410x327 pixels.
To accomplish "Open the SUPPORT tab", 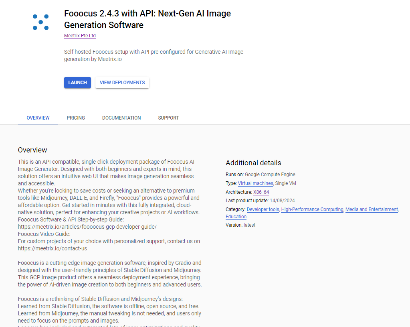I will 168,118.
